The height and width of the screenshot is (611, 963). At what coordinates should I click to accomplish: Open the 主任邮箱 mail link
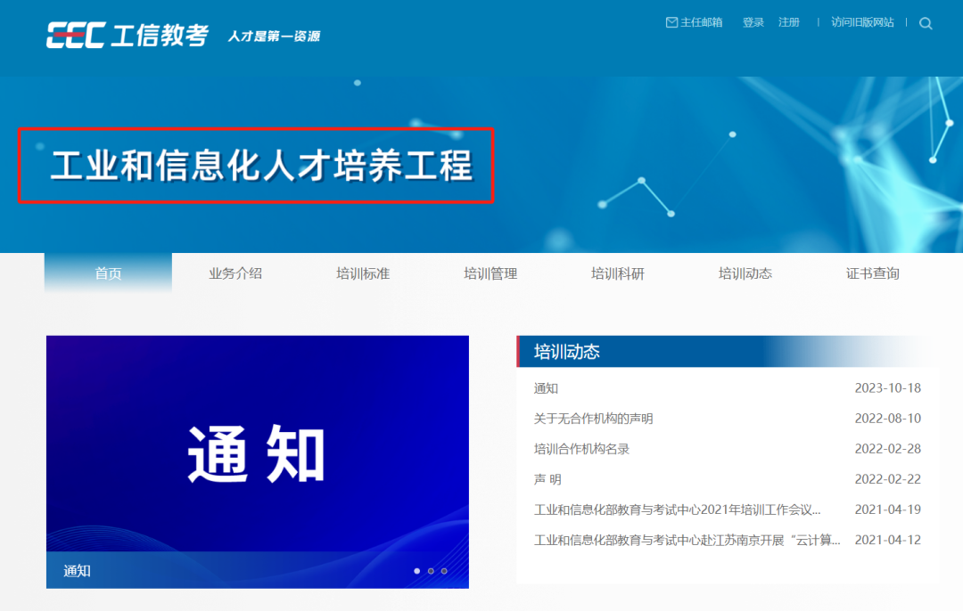pyautogui.click(x=694, y=22)
